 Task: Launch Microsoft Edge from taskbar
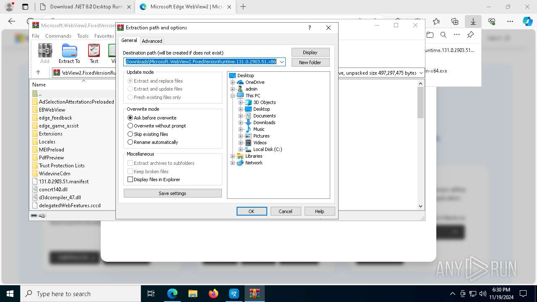(x=172, y=294)
